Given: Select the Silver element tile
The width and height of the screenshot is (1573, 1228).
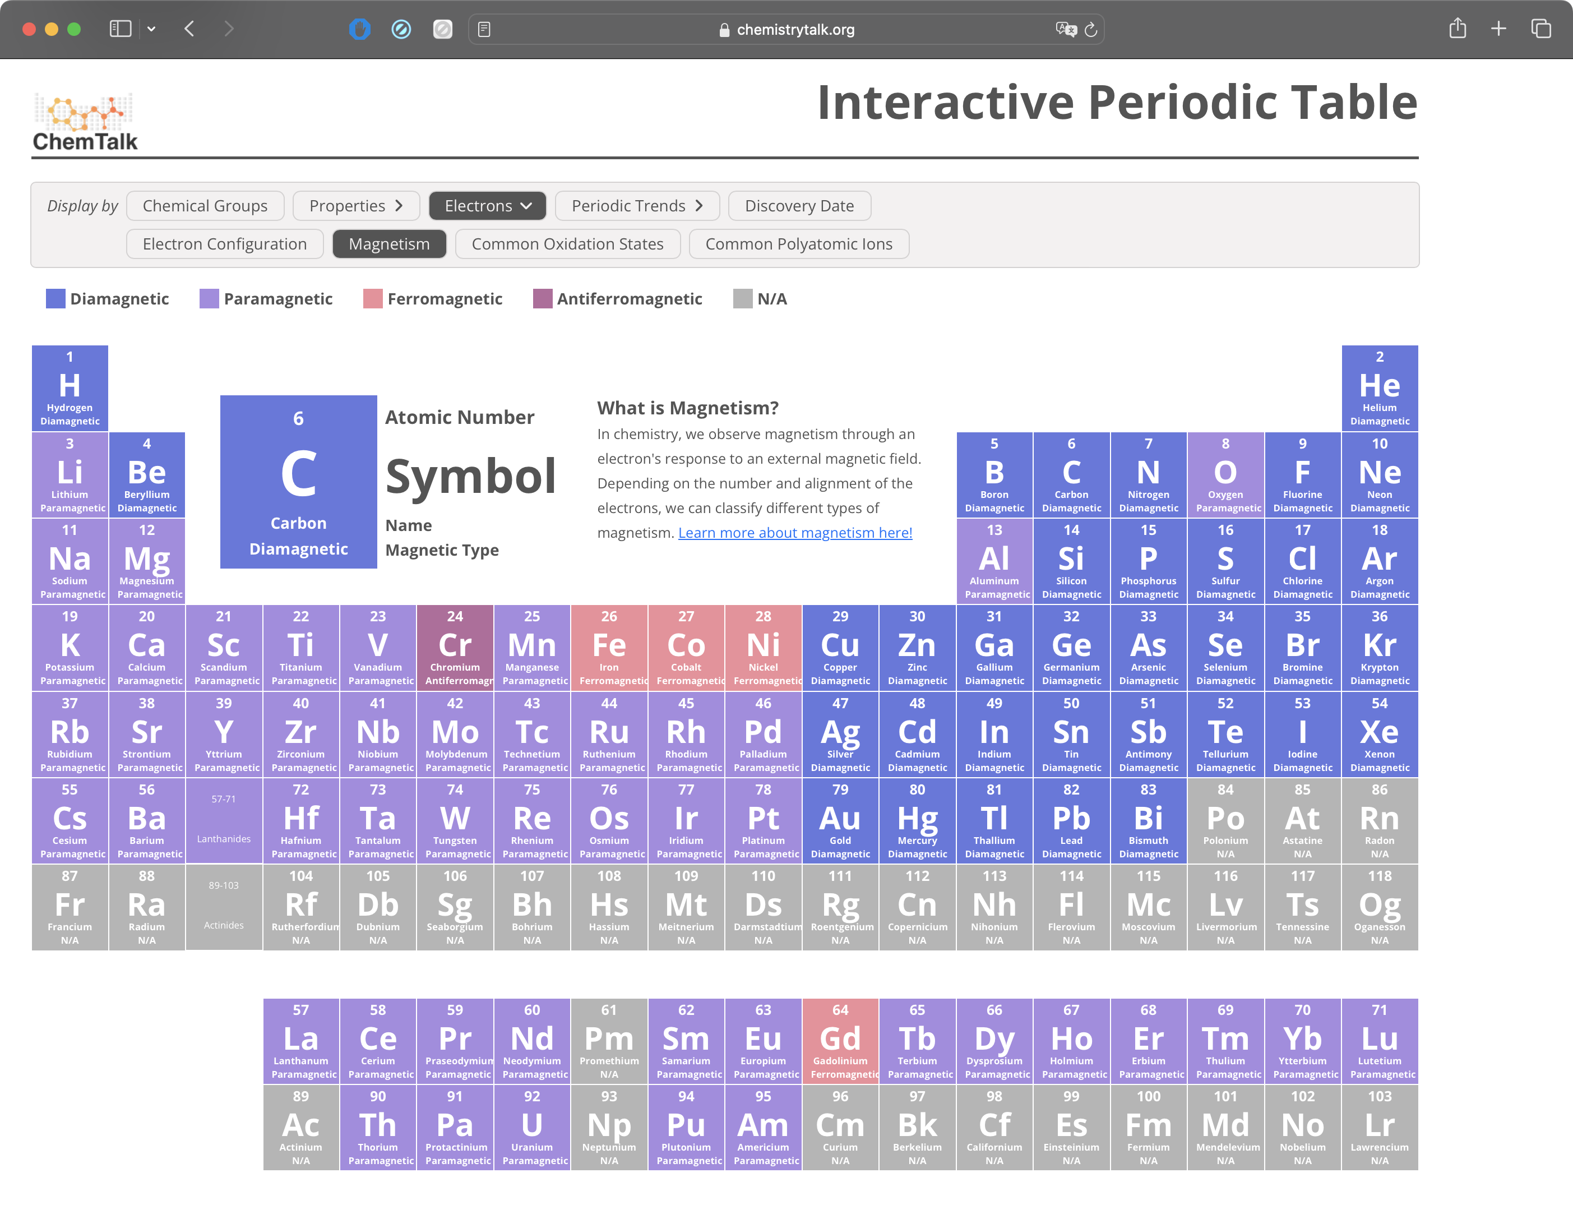Looking at the screenshot, I should tap(840, 734).
